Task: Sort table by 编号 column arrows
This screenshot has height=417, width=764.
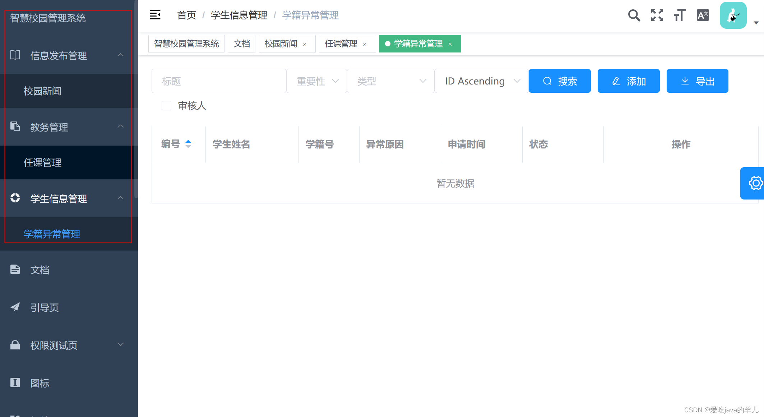Action: point(188,144)
